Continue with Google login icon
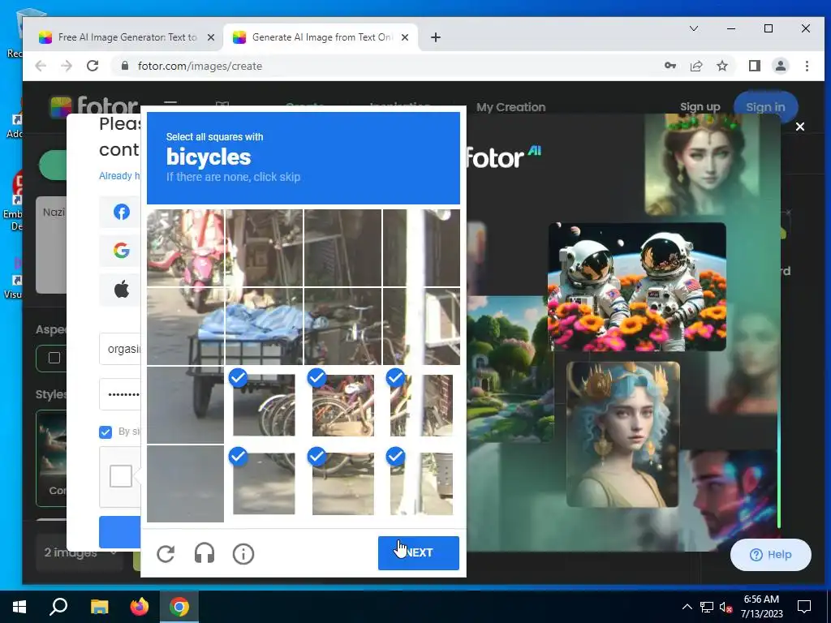Image resolution: width=831 pixels, height=623 pixels. pyautogui.click(x=122, y=251)
